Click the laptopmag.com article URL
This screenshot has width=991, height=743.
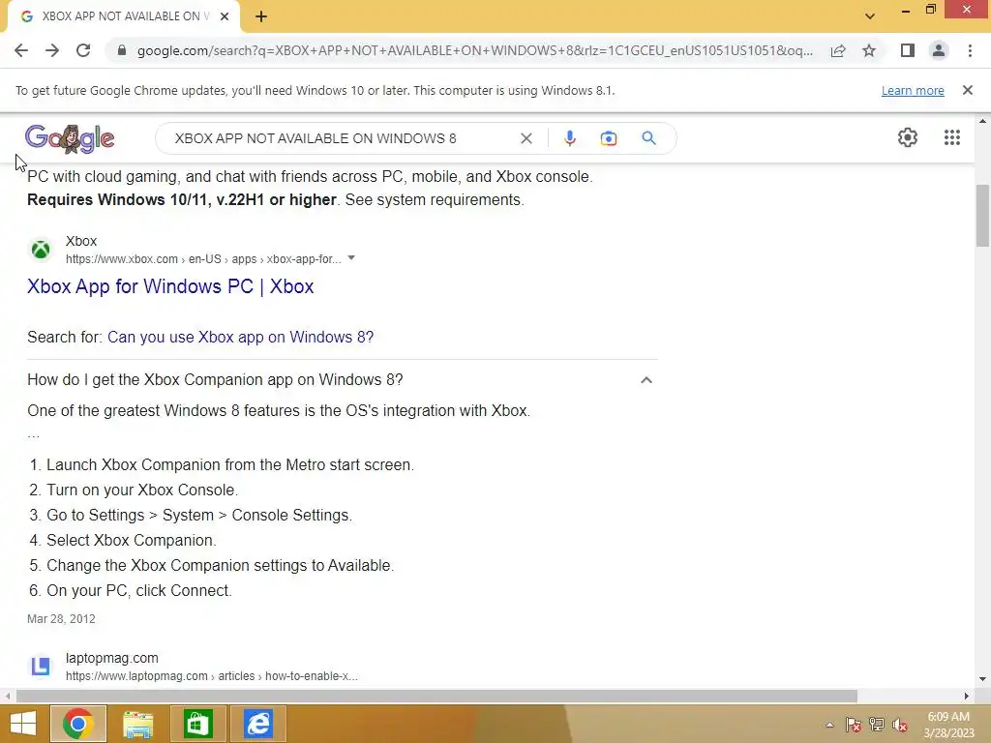[212, 676]
